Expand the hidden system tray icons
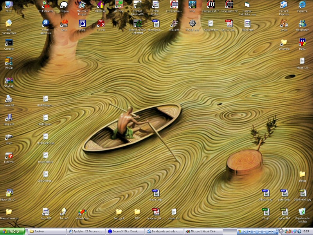The height and width of the screenshot is (235, 313). pos(281,231)
